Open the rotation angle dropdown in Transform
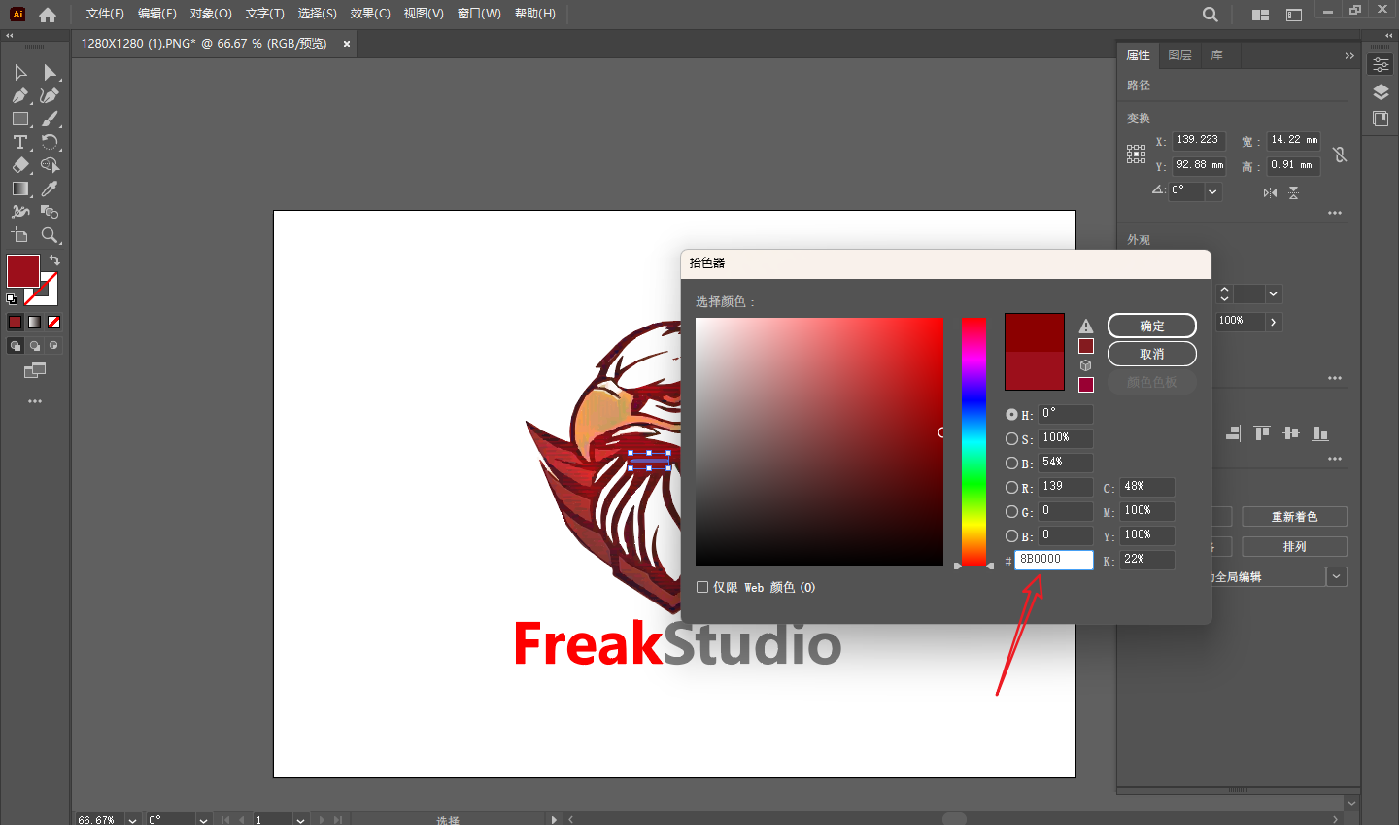The width and height of the screenshot is (1399, 825). click(1212, 191)
